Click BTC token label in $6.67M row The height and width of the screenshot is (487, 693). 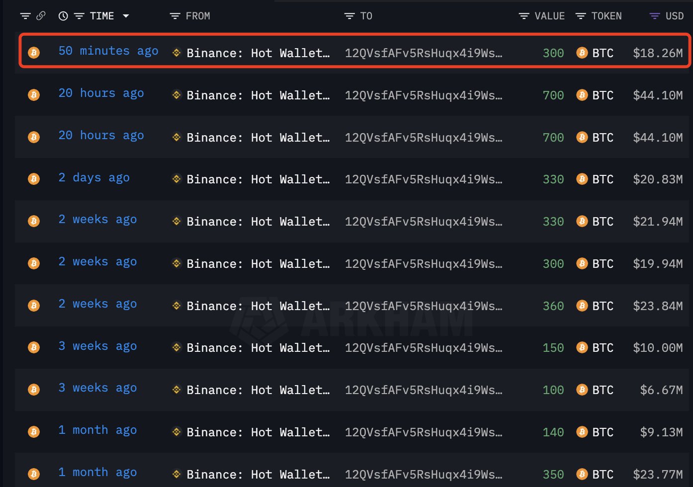[x=603, y=390]
